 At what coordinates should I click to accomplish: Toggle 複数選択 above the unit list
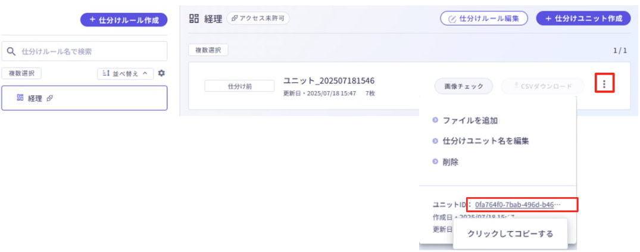pos(208,51)
